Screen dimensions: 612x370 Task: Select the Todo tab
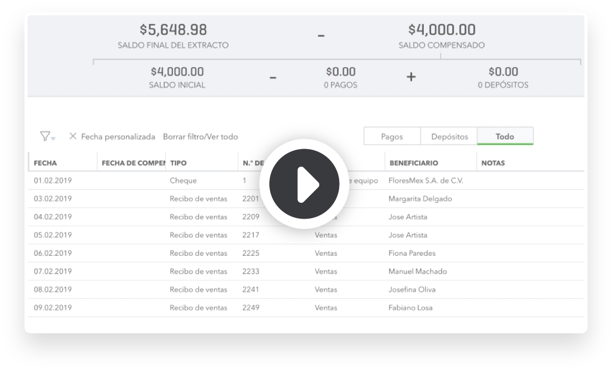point(505,137)
